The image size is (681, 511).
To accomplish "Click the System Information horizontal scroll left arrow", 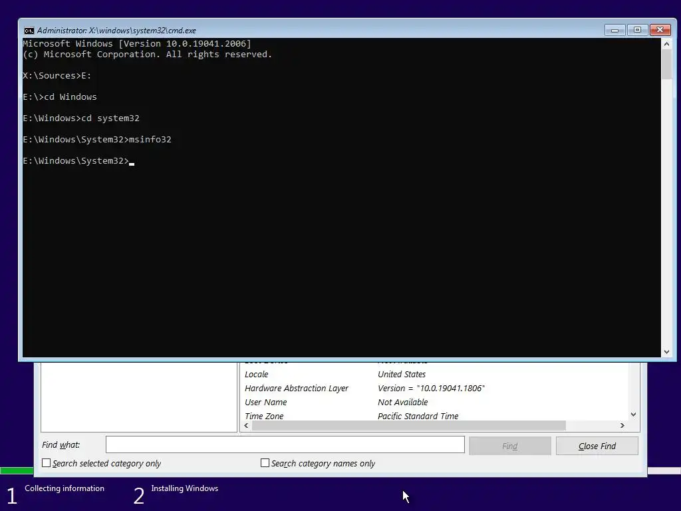I will [246, 425].
